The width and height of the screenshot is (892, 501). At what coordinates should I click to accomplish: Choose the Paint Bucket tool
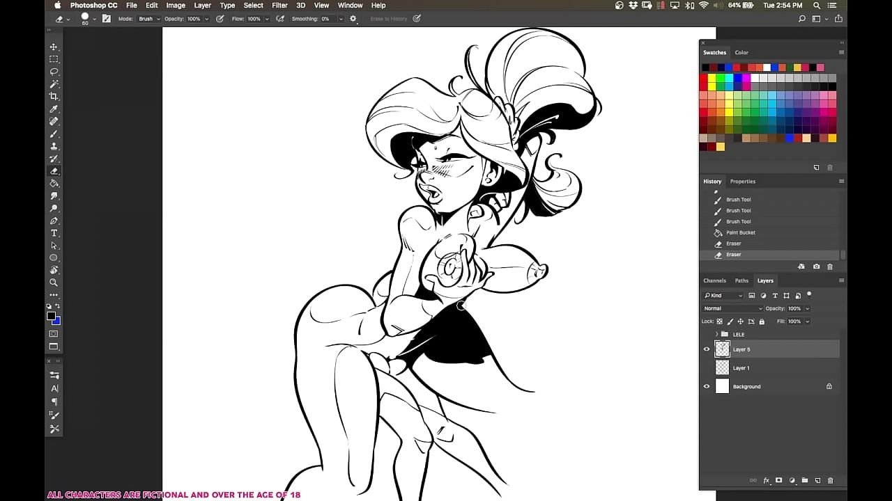tap(54, 184)
